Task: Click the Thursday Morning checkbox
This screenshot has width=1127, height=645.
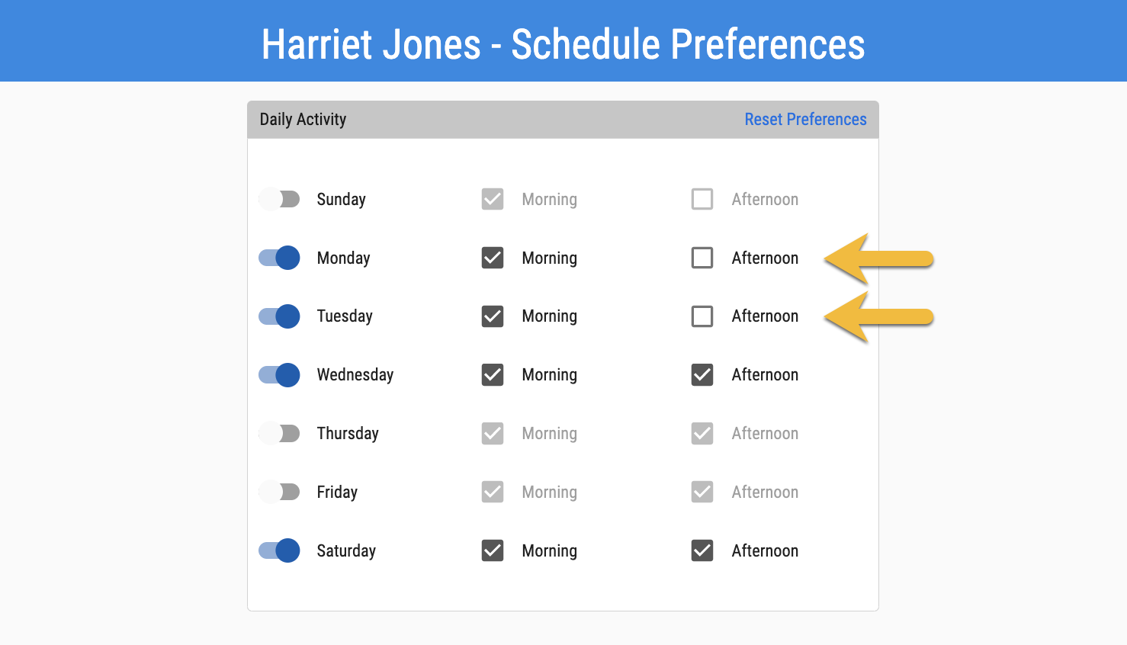Action: [493, 433]
